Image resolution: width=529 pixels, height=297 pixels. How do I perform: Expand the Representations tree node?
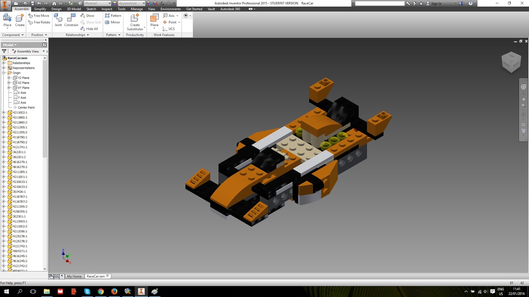pyautogui.click(x=4, y=68)
